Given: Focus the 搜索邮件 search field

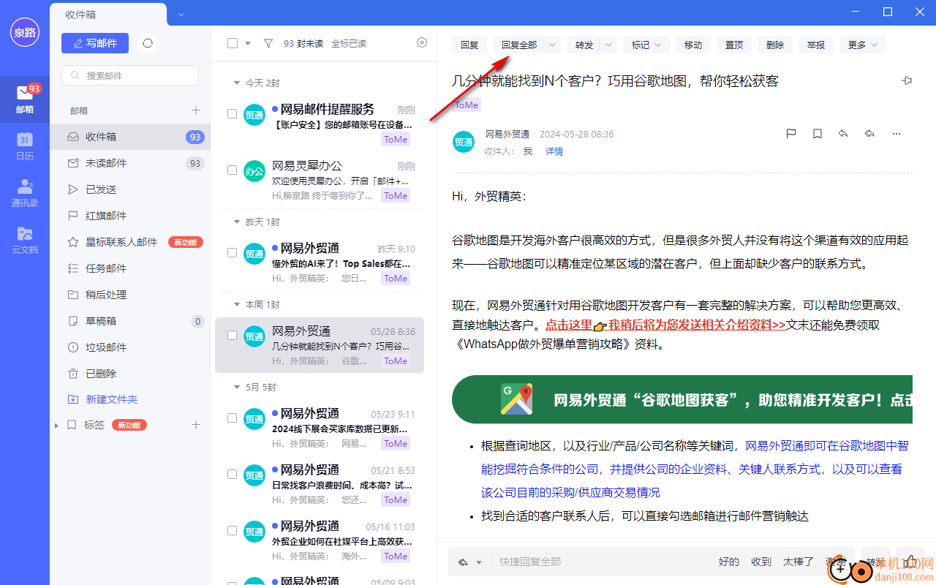Looking at the screenshot, I should [x=130, y=75].
